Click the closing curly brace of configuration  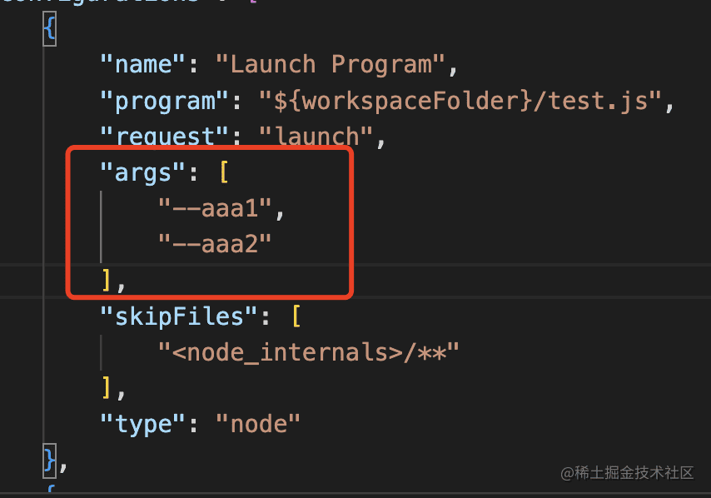(50, 459)
